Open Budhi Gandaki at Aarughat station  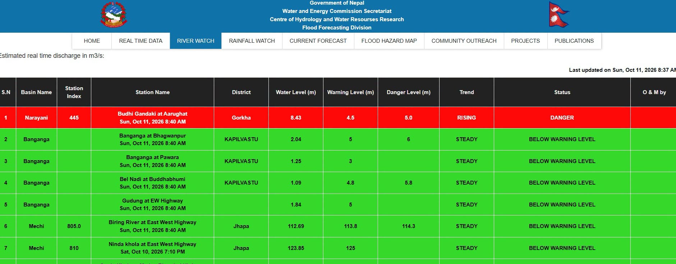(152, 114)
